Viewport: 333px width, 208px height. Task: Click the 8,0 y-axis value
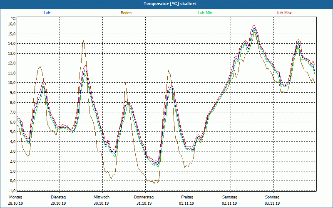pyautogui.click(x=13, y=102)
